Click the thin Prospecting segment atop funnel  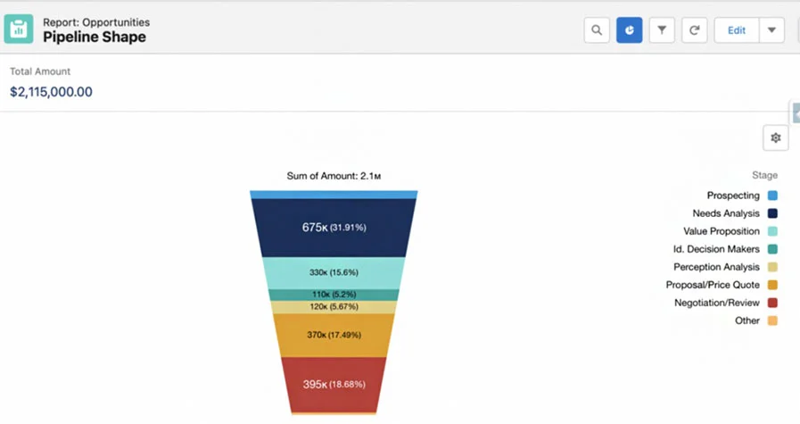pos(334,195)
